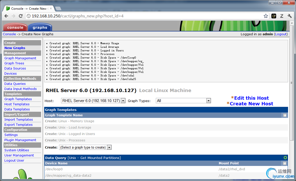296x181 pixels.
Task: Click the page vertical scrollbar thumb
Action: click(x=292, y=83)
